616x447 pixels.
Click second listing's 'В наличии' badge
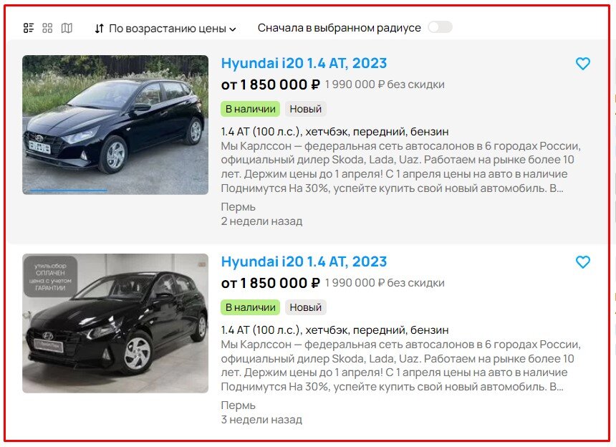click(x=250, y=307)
